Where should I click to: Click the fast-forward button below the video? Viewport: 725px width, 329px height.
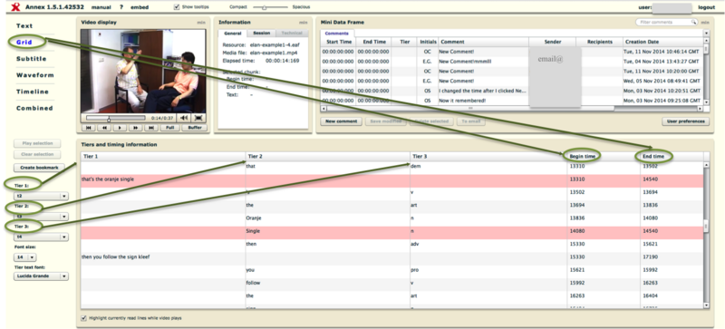pos(136,128)
